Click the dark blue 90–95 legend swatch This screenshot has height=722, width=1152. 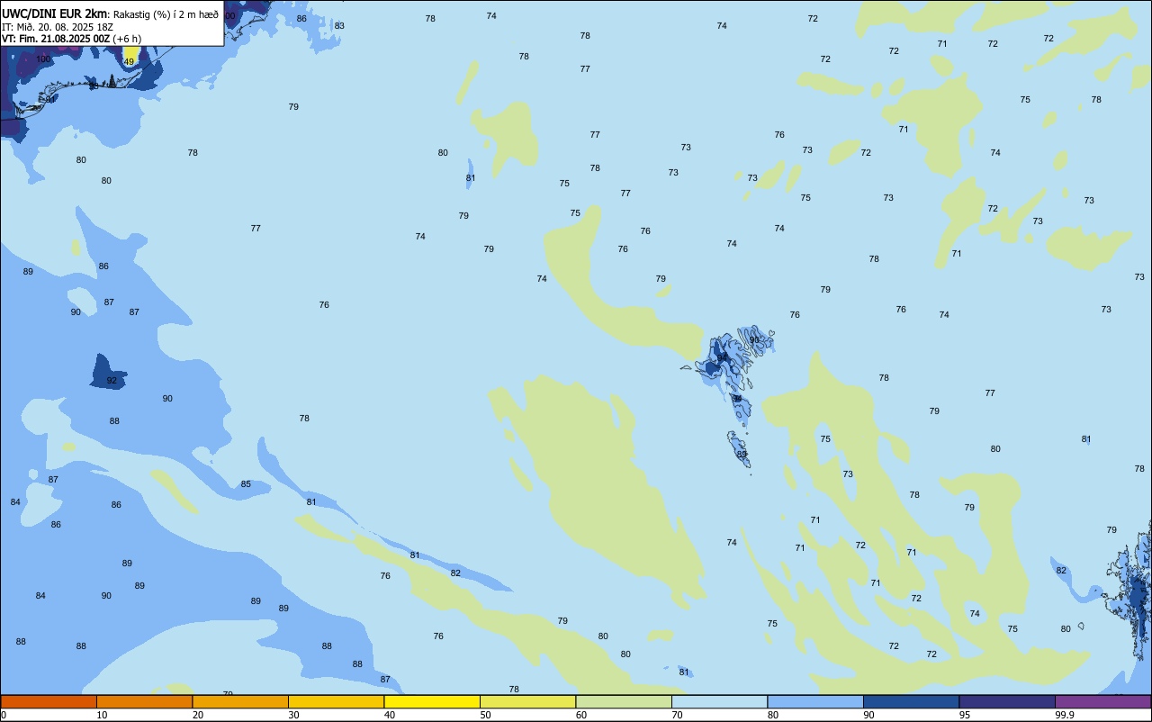911,701
